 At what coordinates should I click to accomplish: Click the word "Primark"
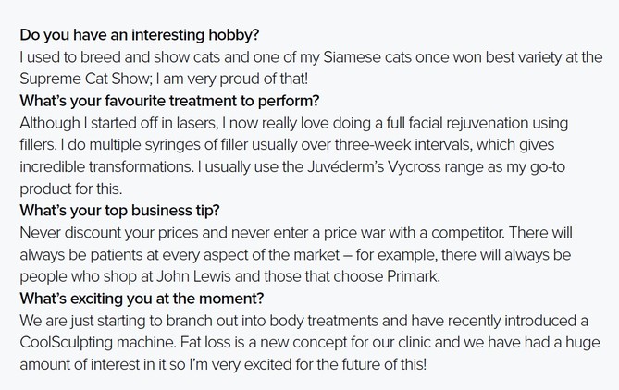[x=413, y=277]
